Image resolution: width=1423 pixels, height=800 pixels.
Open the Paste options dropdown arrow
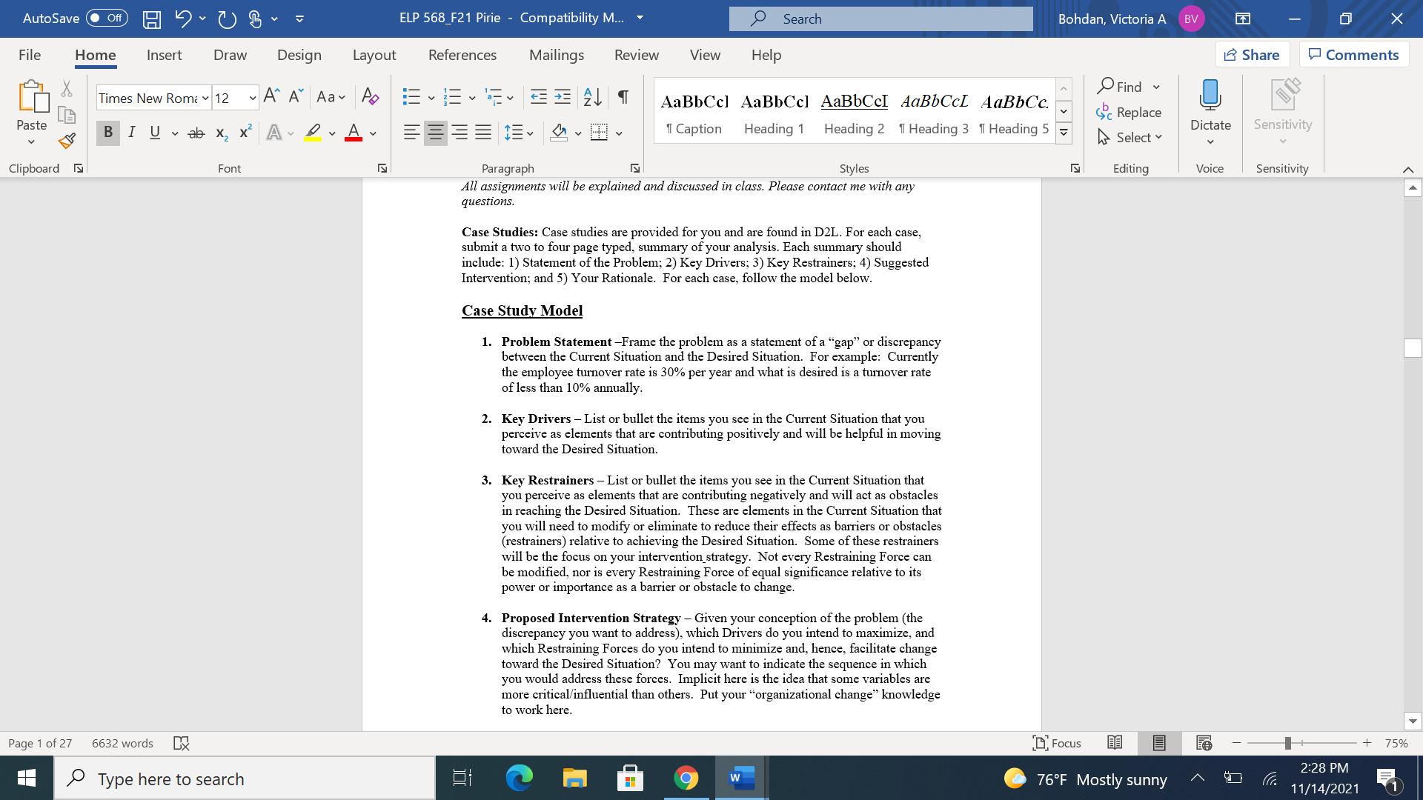click(31, 141)
